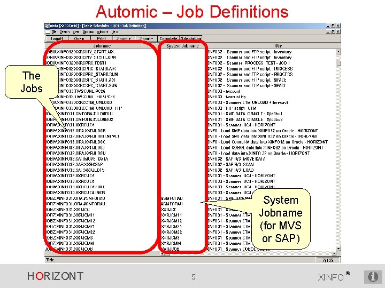Image resolution: width=385 pixels, height=288 pixels.
Task: Click the horizontal scrollbar right arrow
Action: click(334, 254)
